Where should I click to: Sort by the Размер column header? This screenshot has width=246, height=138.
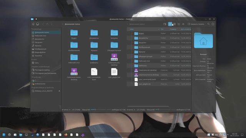175,29
